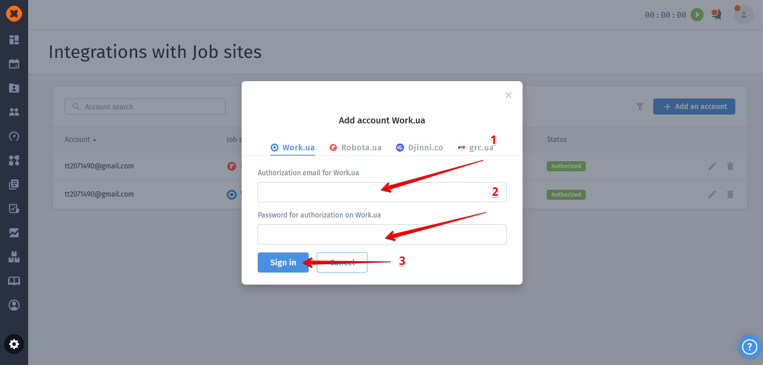Viewport: 763px width, 365px height.
Task: Focus the Authorization email for Work.ua field
Action: (x=382, y=192)
